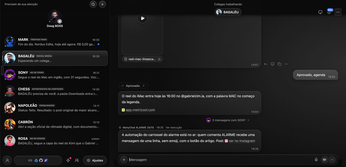Click the link chain icon in integrations pill

pos(30,160)
